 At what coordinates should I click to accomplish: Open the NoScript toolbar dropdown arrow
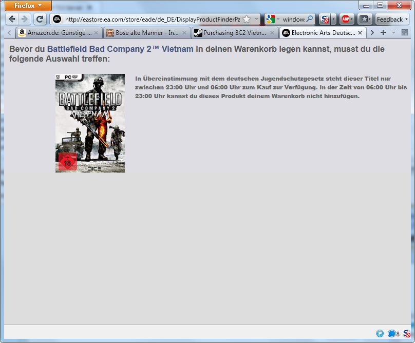tap(333, 19)
